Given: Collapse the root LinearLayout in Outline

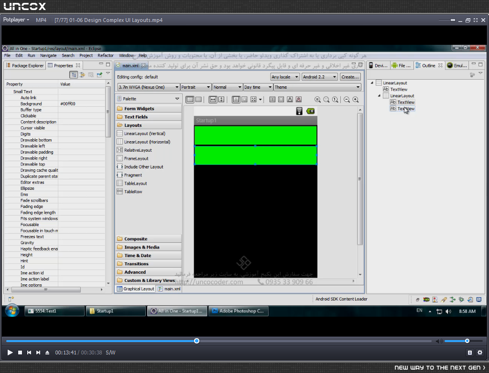Looking at the screenshot, I should coord(372,83).
